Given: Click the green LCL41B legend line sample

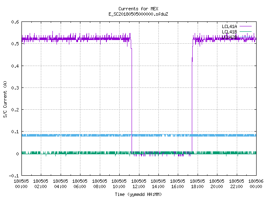Looking at the screenshot, I should point(245,31).
